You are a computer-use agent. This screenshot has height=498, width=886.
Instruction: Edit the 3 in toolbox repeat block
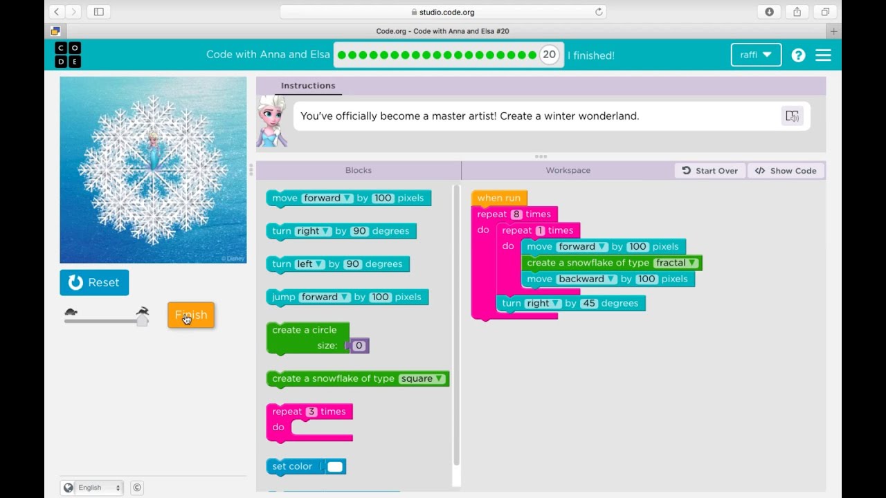coord(311,412)
